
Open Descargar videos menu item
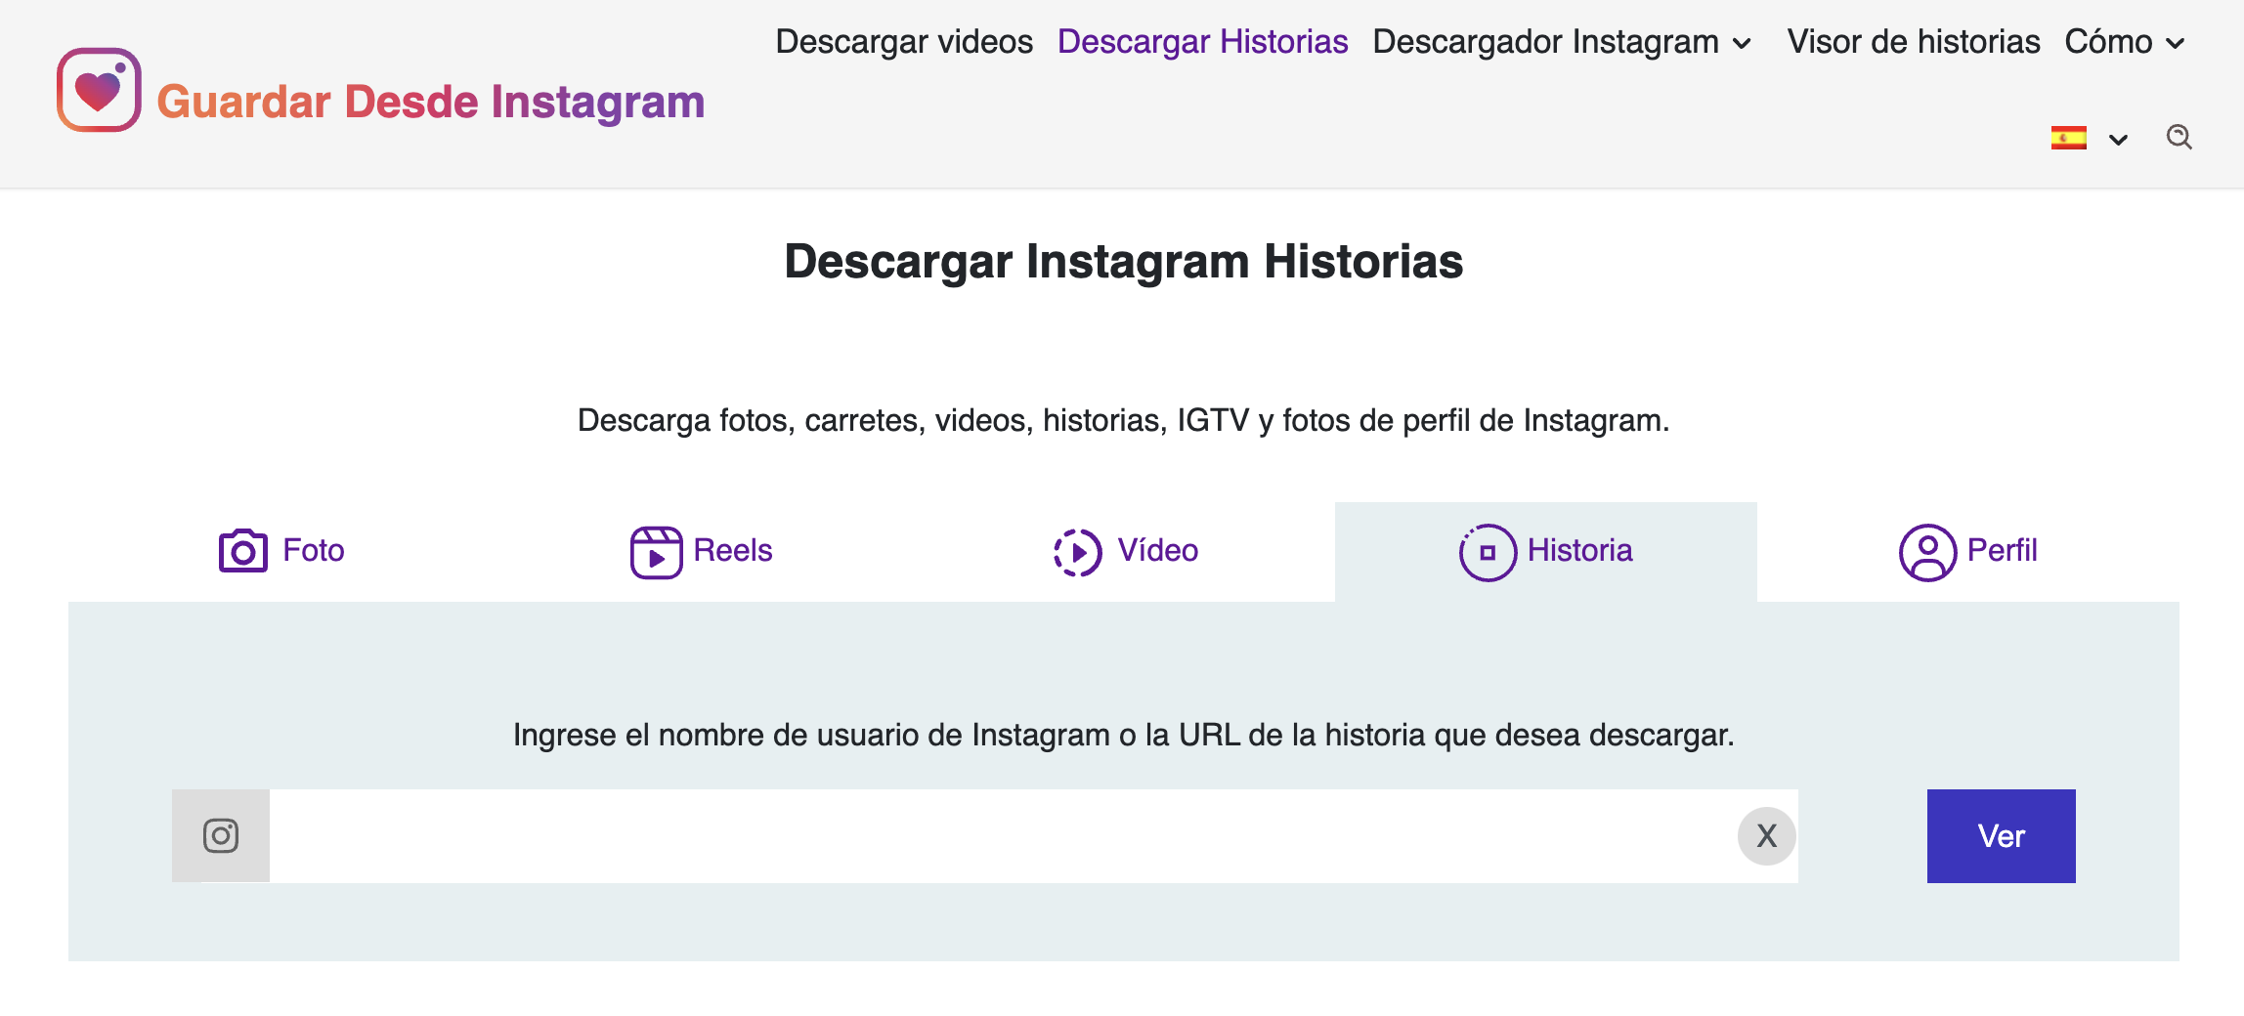pos(904,42)
